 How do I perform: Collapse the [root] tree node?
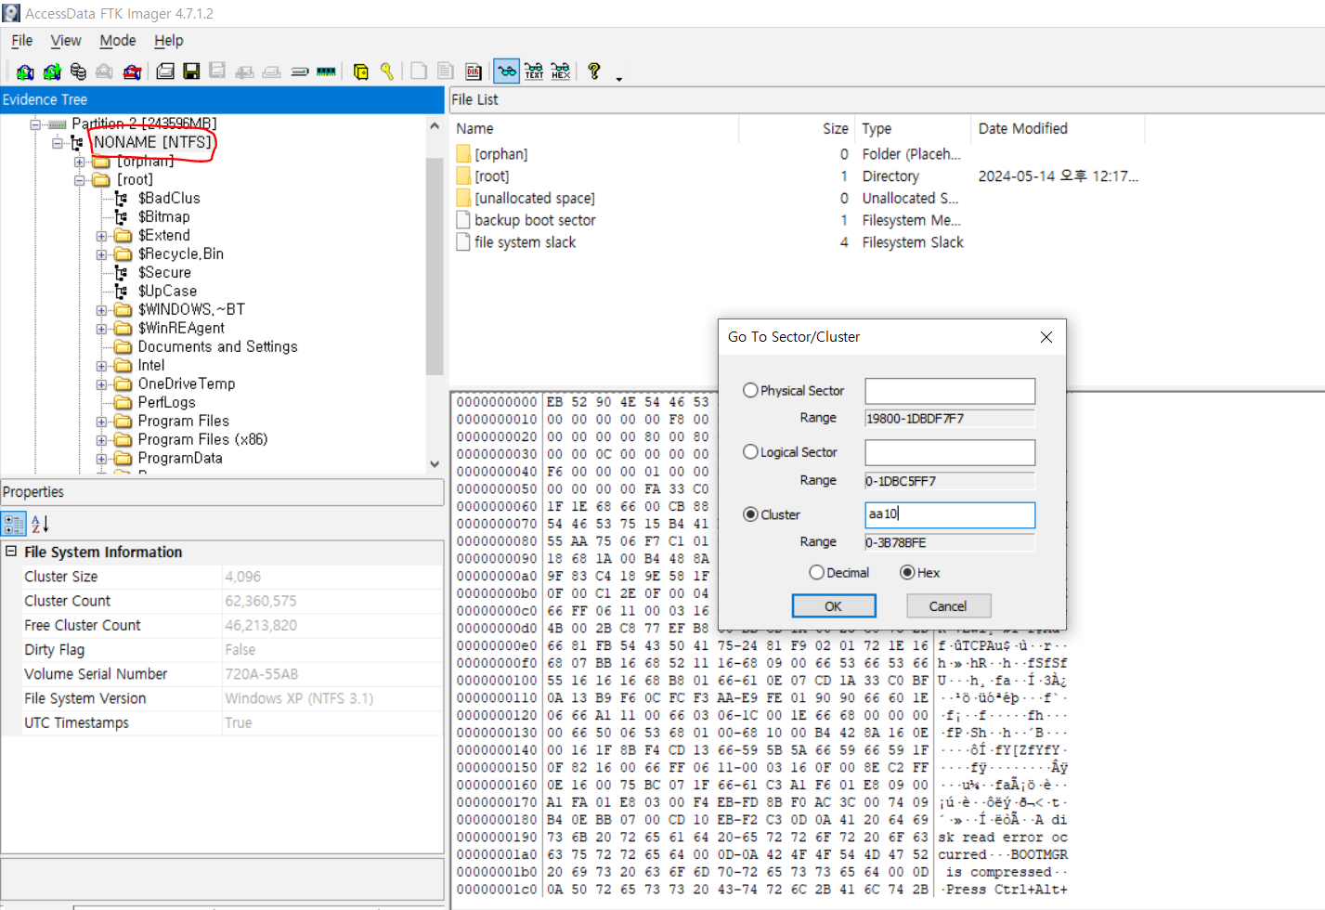click(x=80, y=180)
